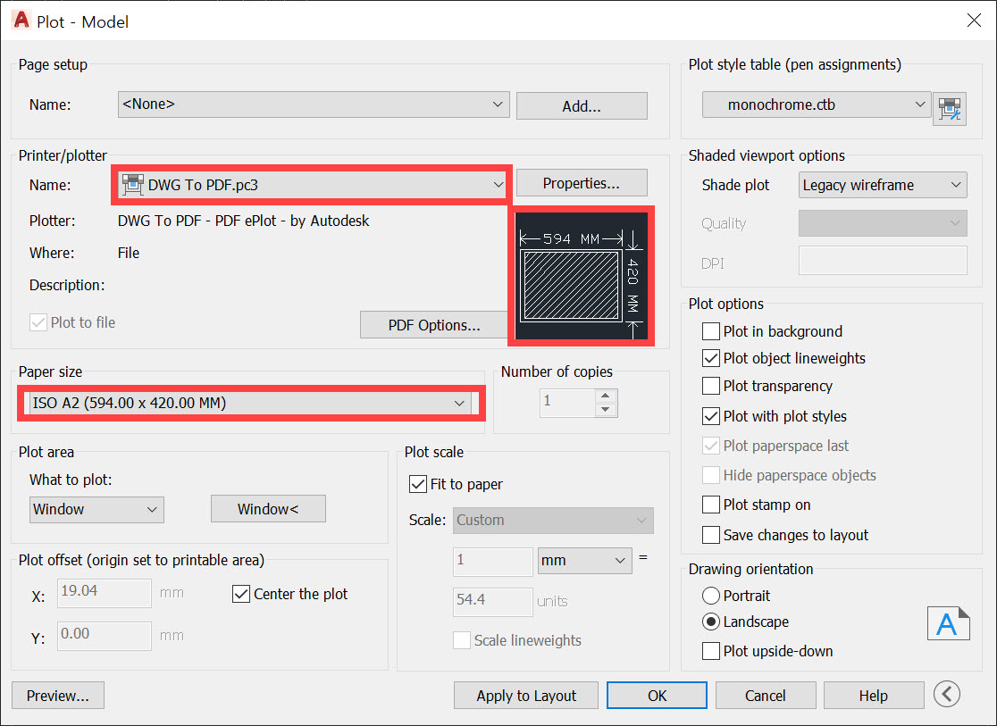
Task: Click the Plot paperspace last checkbox
Action: coord(711,446)
